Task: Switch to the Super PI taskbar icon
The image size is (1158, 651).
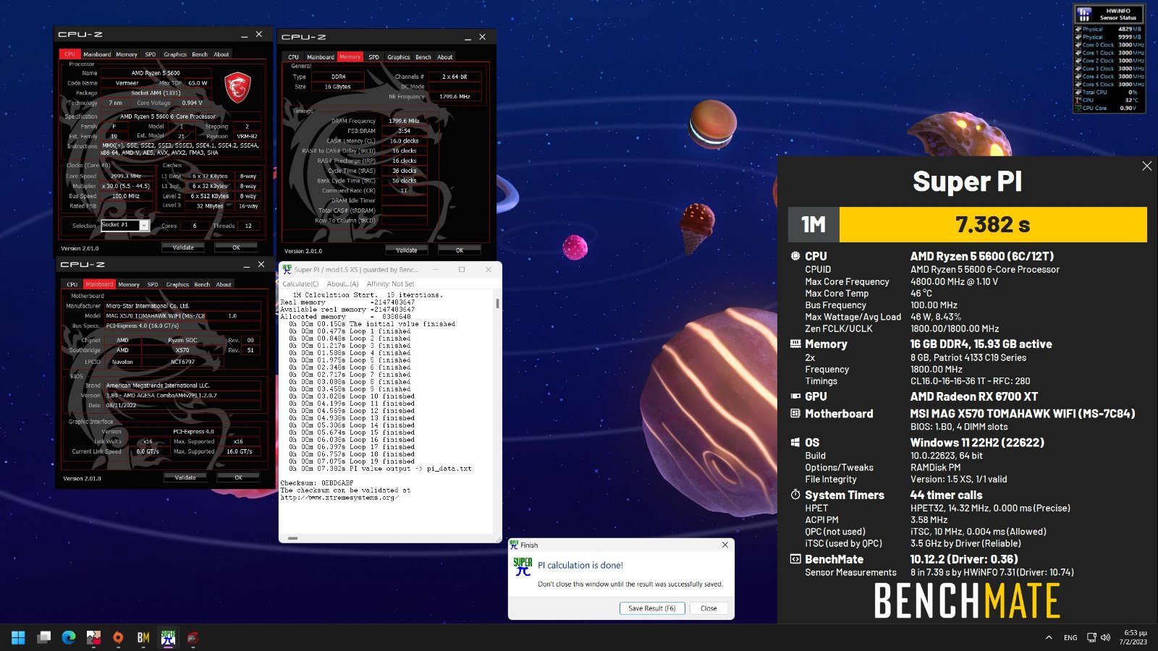Action: coord(168,637)
